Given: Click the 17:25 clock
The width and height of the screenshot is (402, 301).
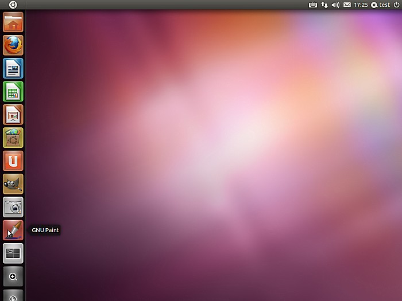Looking at the screenshot, I should click(x=361, y=5).
